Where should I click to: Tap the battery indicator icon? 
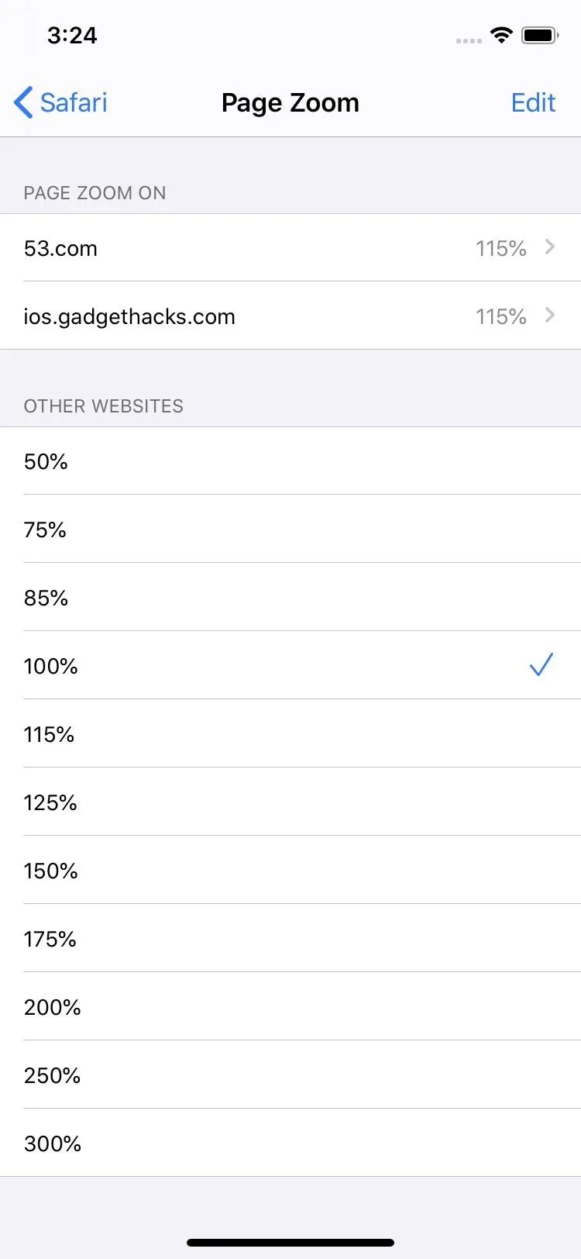coord(540,35)
